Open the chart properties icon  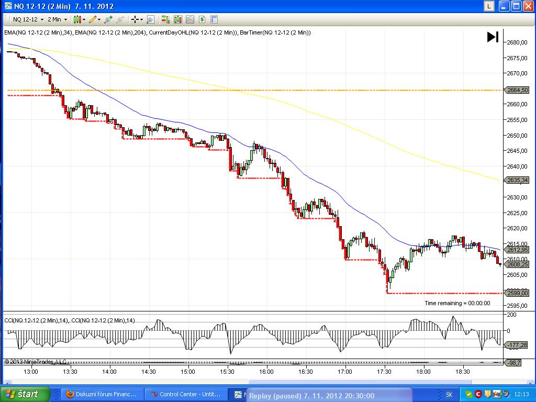214,19
